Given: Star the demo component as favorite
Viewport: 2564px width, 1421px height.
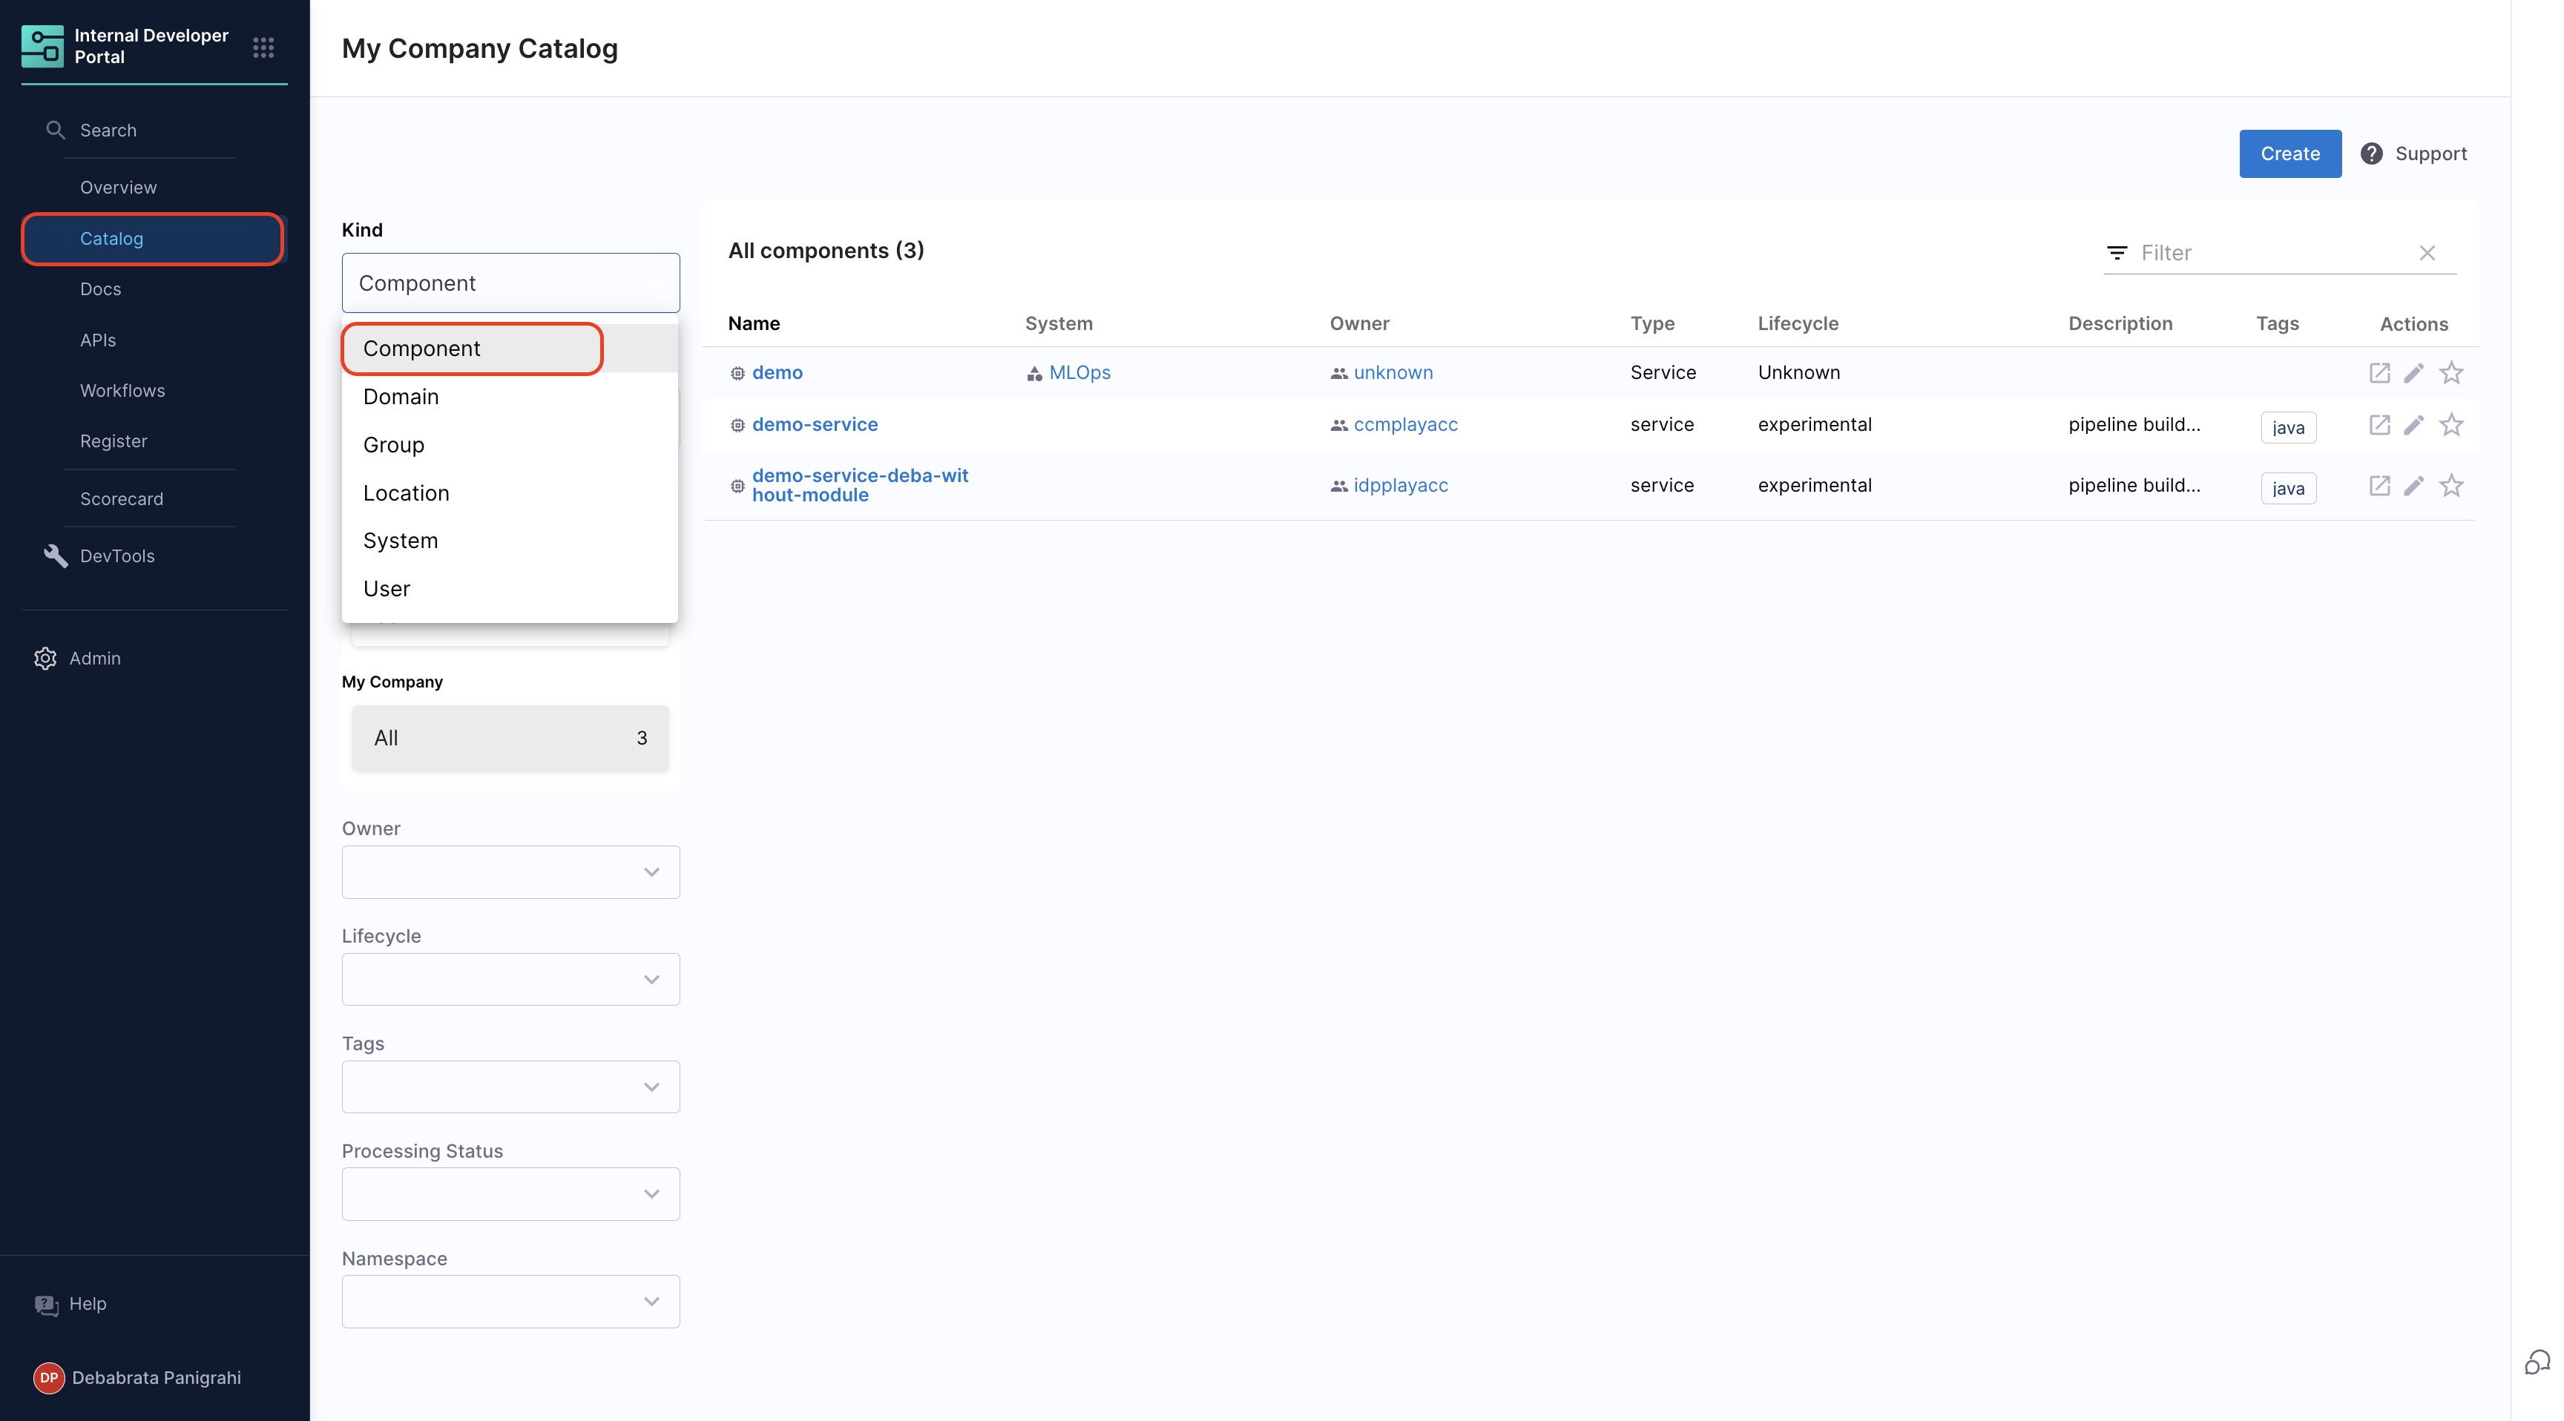Looking at the screenshot, I should [x=2450, y=373].
